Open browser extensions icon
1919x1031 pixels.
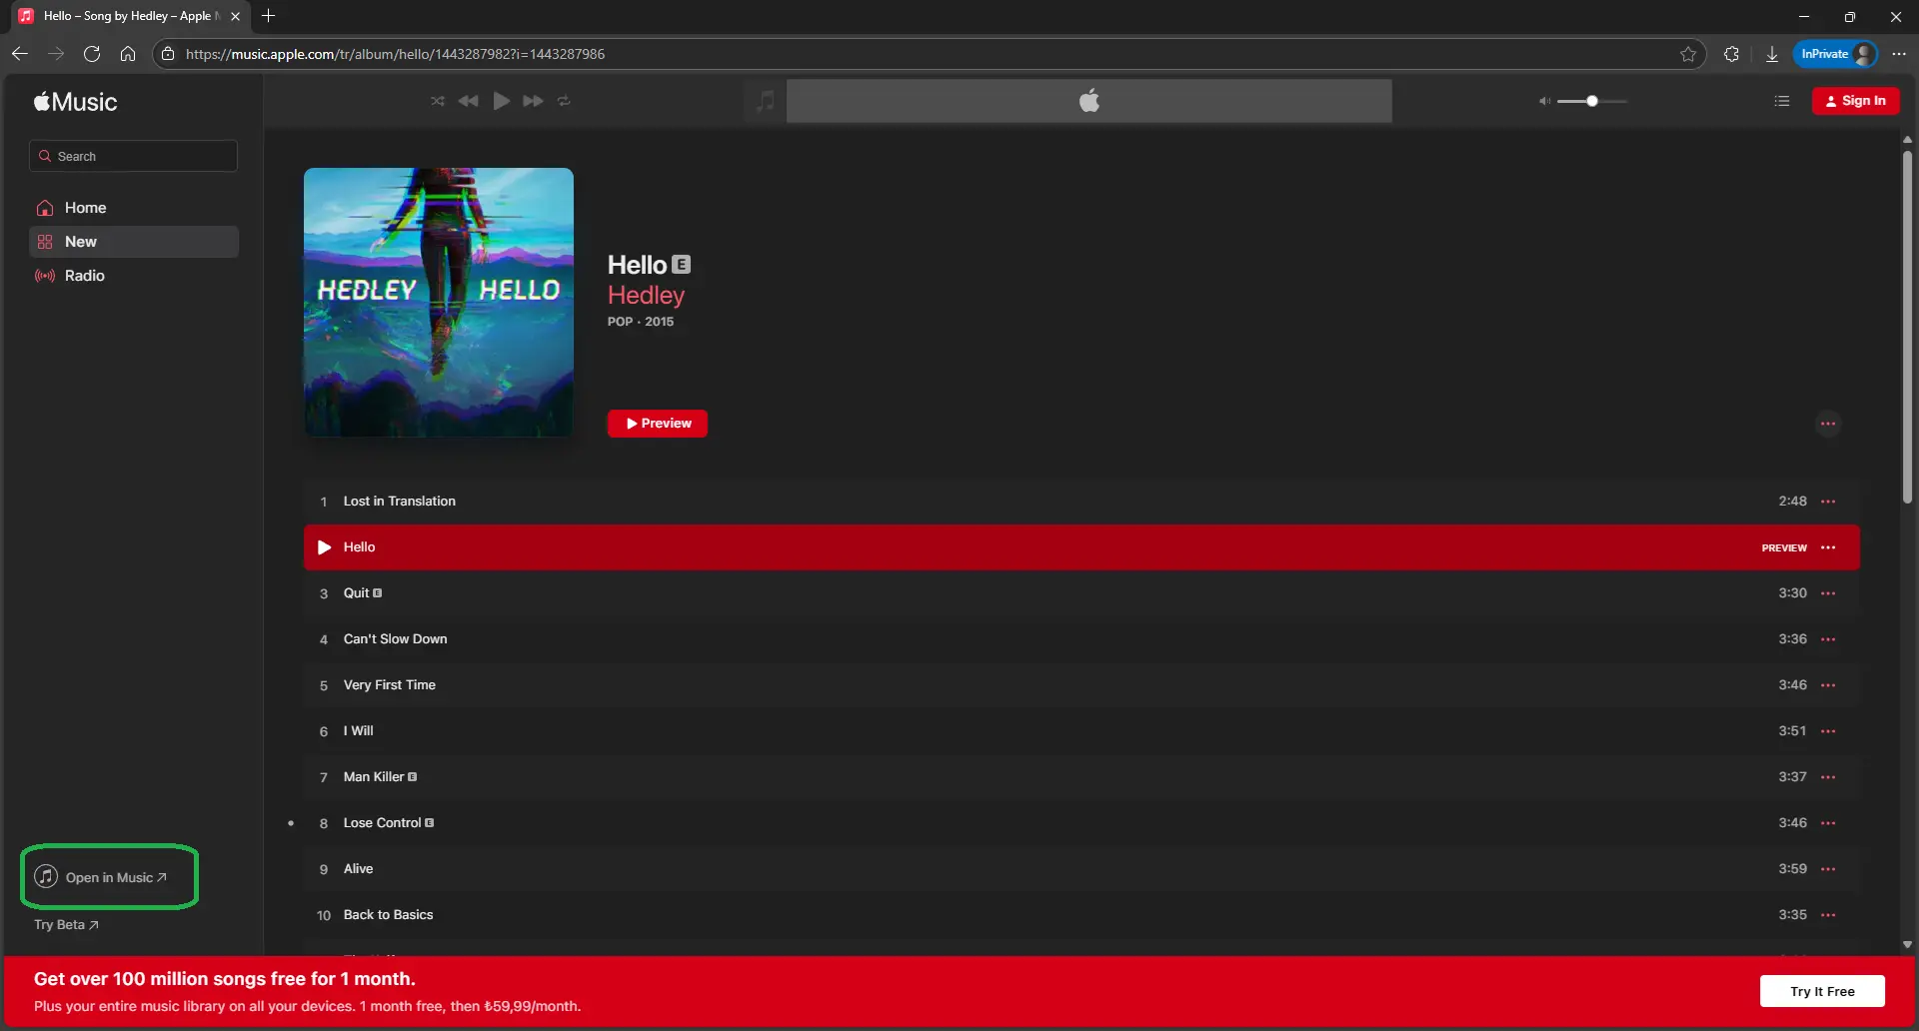point(1732,54)
